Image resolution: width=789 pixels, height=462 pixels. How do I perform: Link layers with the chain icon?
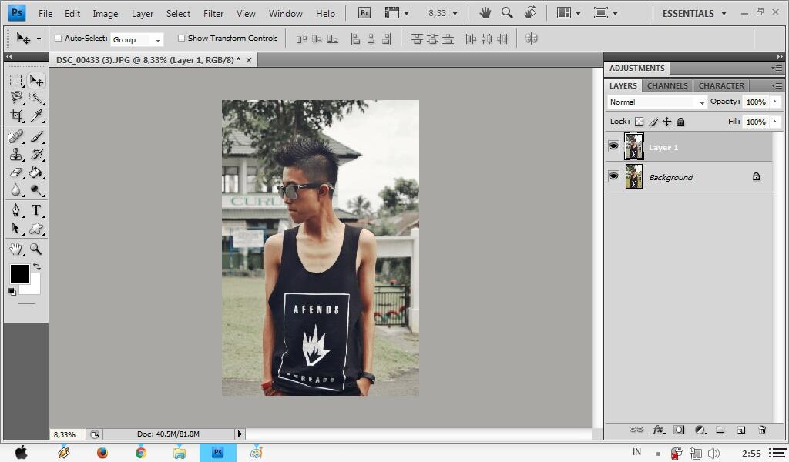tap(636, 430)
